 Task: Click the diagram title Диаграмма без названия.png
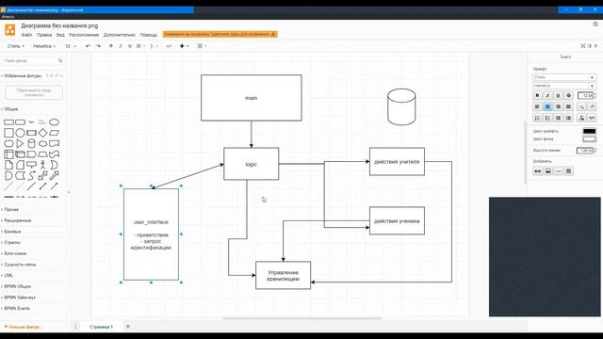click(x=59, y=25)
